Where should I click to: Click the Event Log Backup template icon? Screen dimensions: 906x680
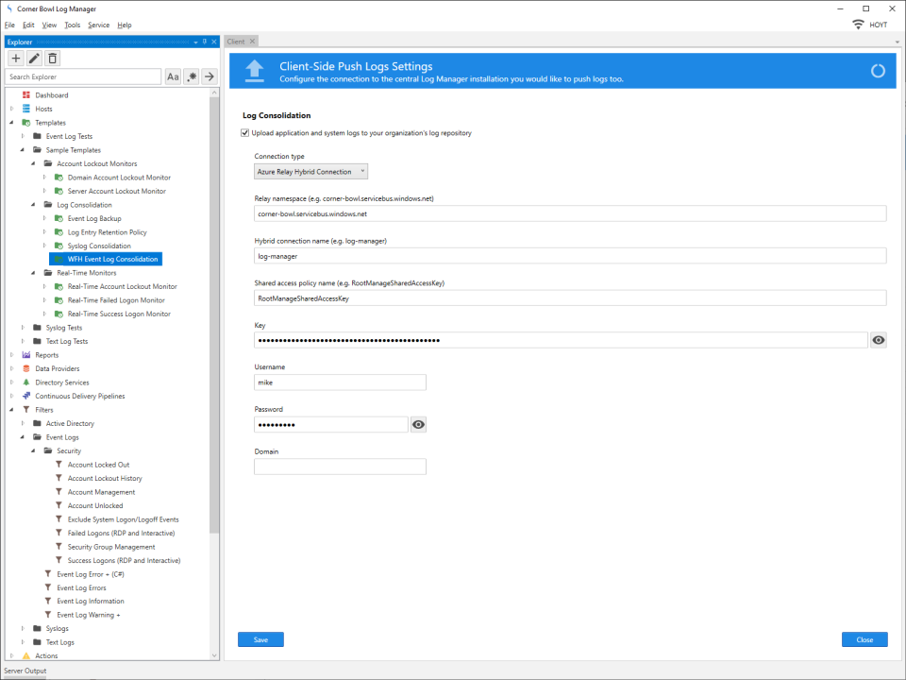coord(59,218)
